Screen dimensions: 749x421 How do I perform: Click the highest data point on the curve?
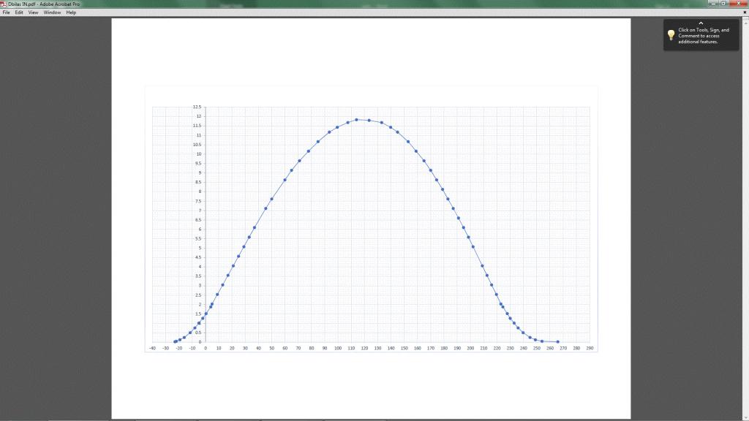(357, 120)
